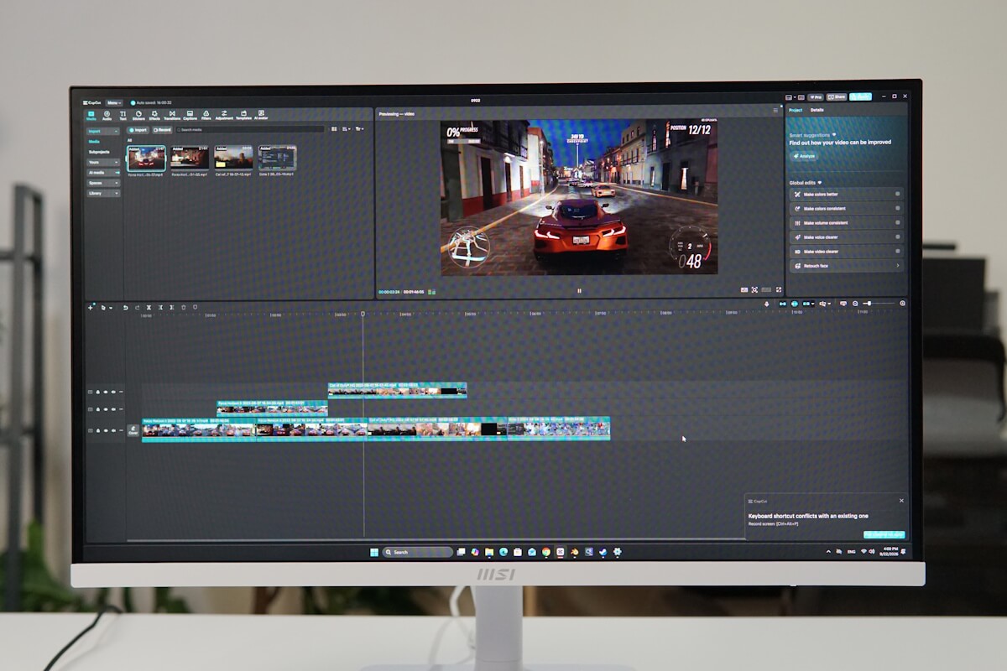Click the cyan Export button in title bar

coord(860,96)
